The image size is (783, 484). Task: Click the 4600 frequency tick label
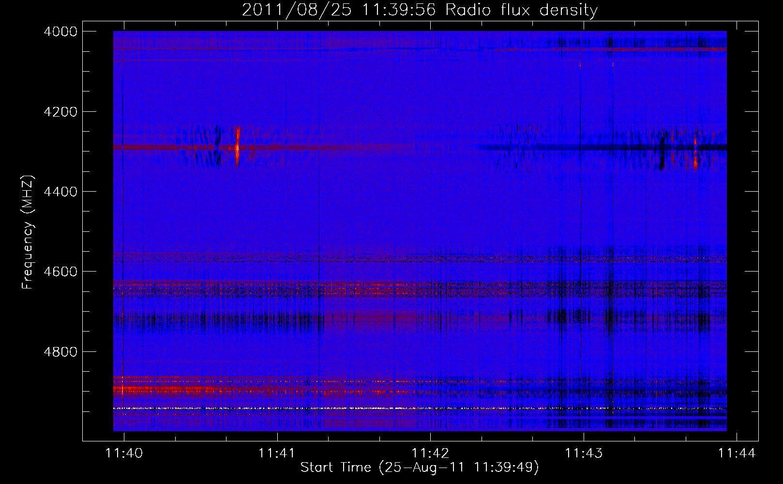60,272
